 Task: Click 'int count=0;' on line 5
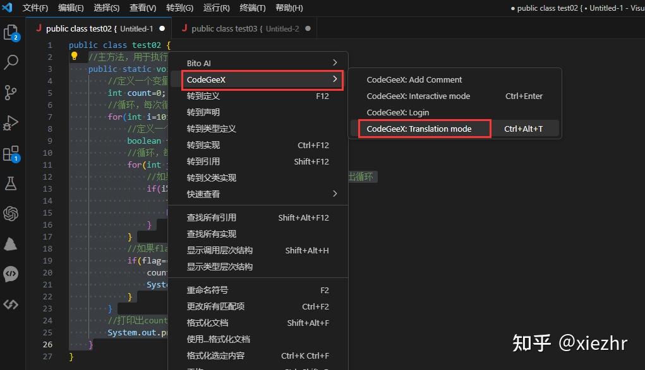(x=136, y=93)
